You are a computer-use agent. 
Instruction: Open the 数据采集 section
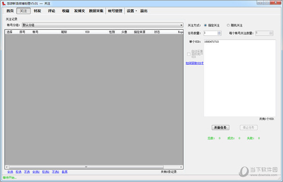point(96,11)
